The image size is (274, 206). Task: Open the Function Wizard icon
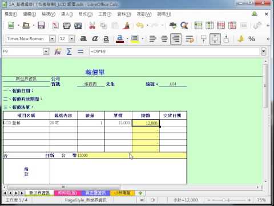tap(58, 51)
